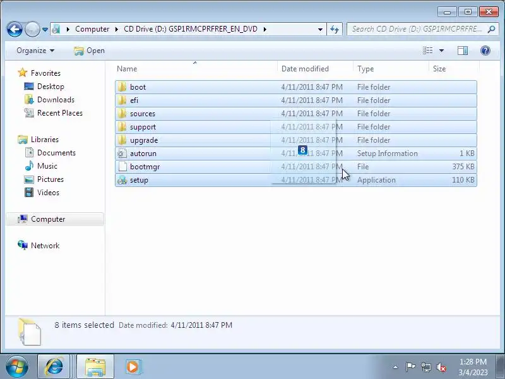The width and height of the screenshot is (505, 379).
Task: Open the view options dropdown arrow
Action: (441, 51)
